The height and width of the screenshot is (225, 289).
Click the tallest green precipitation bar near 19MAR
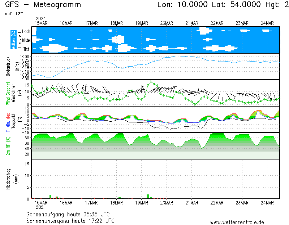tap(148, 196)
